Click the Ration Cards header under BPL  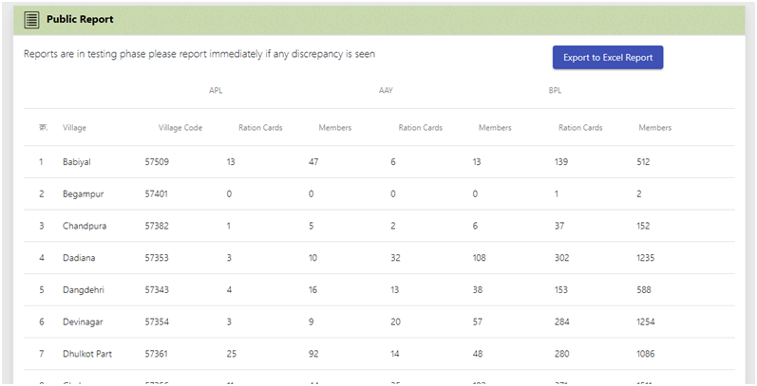(580, 128)
